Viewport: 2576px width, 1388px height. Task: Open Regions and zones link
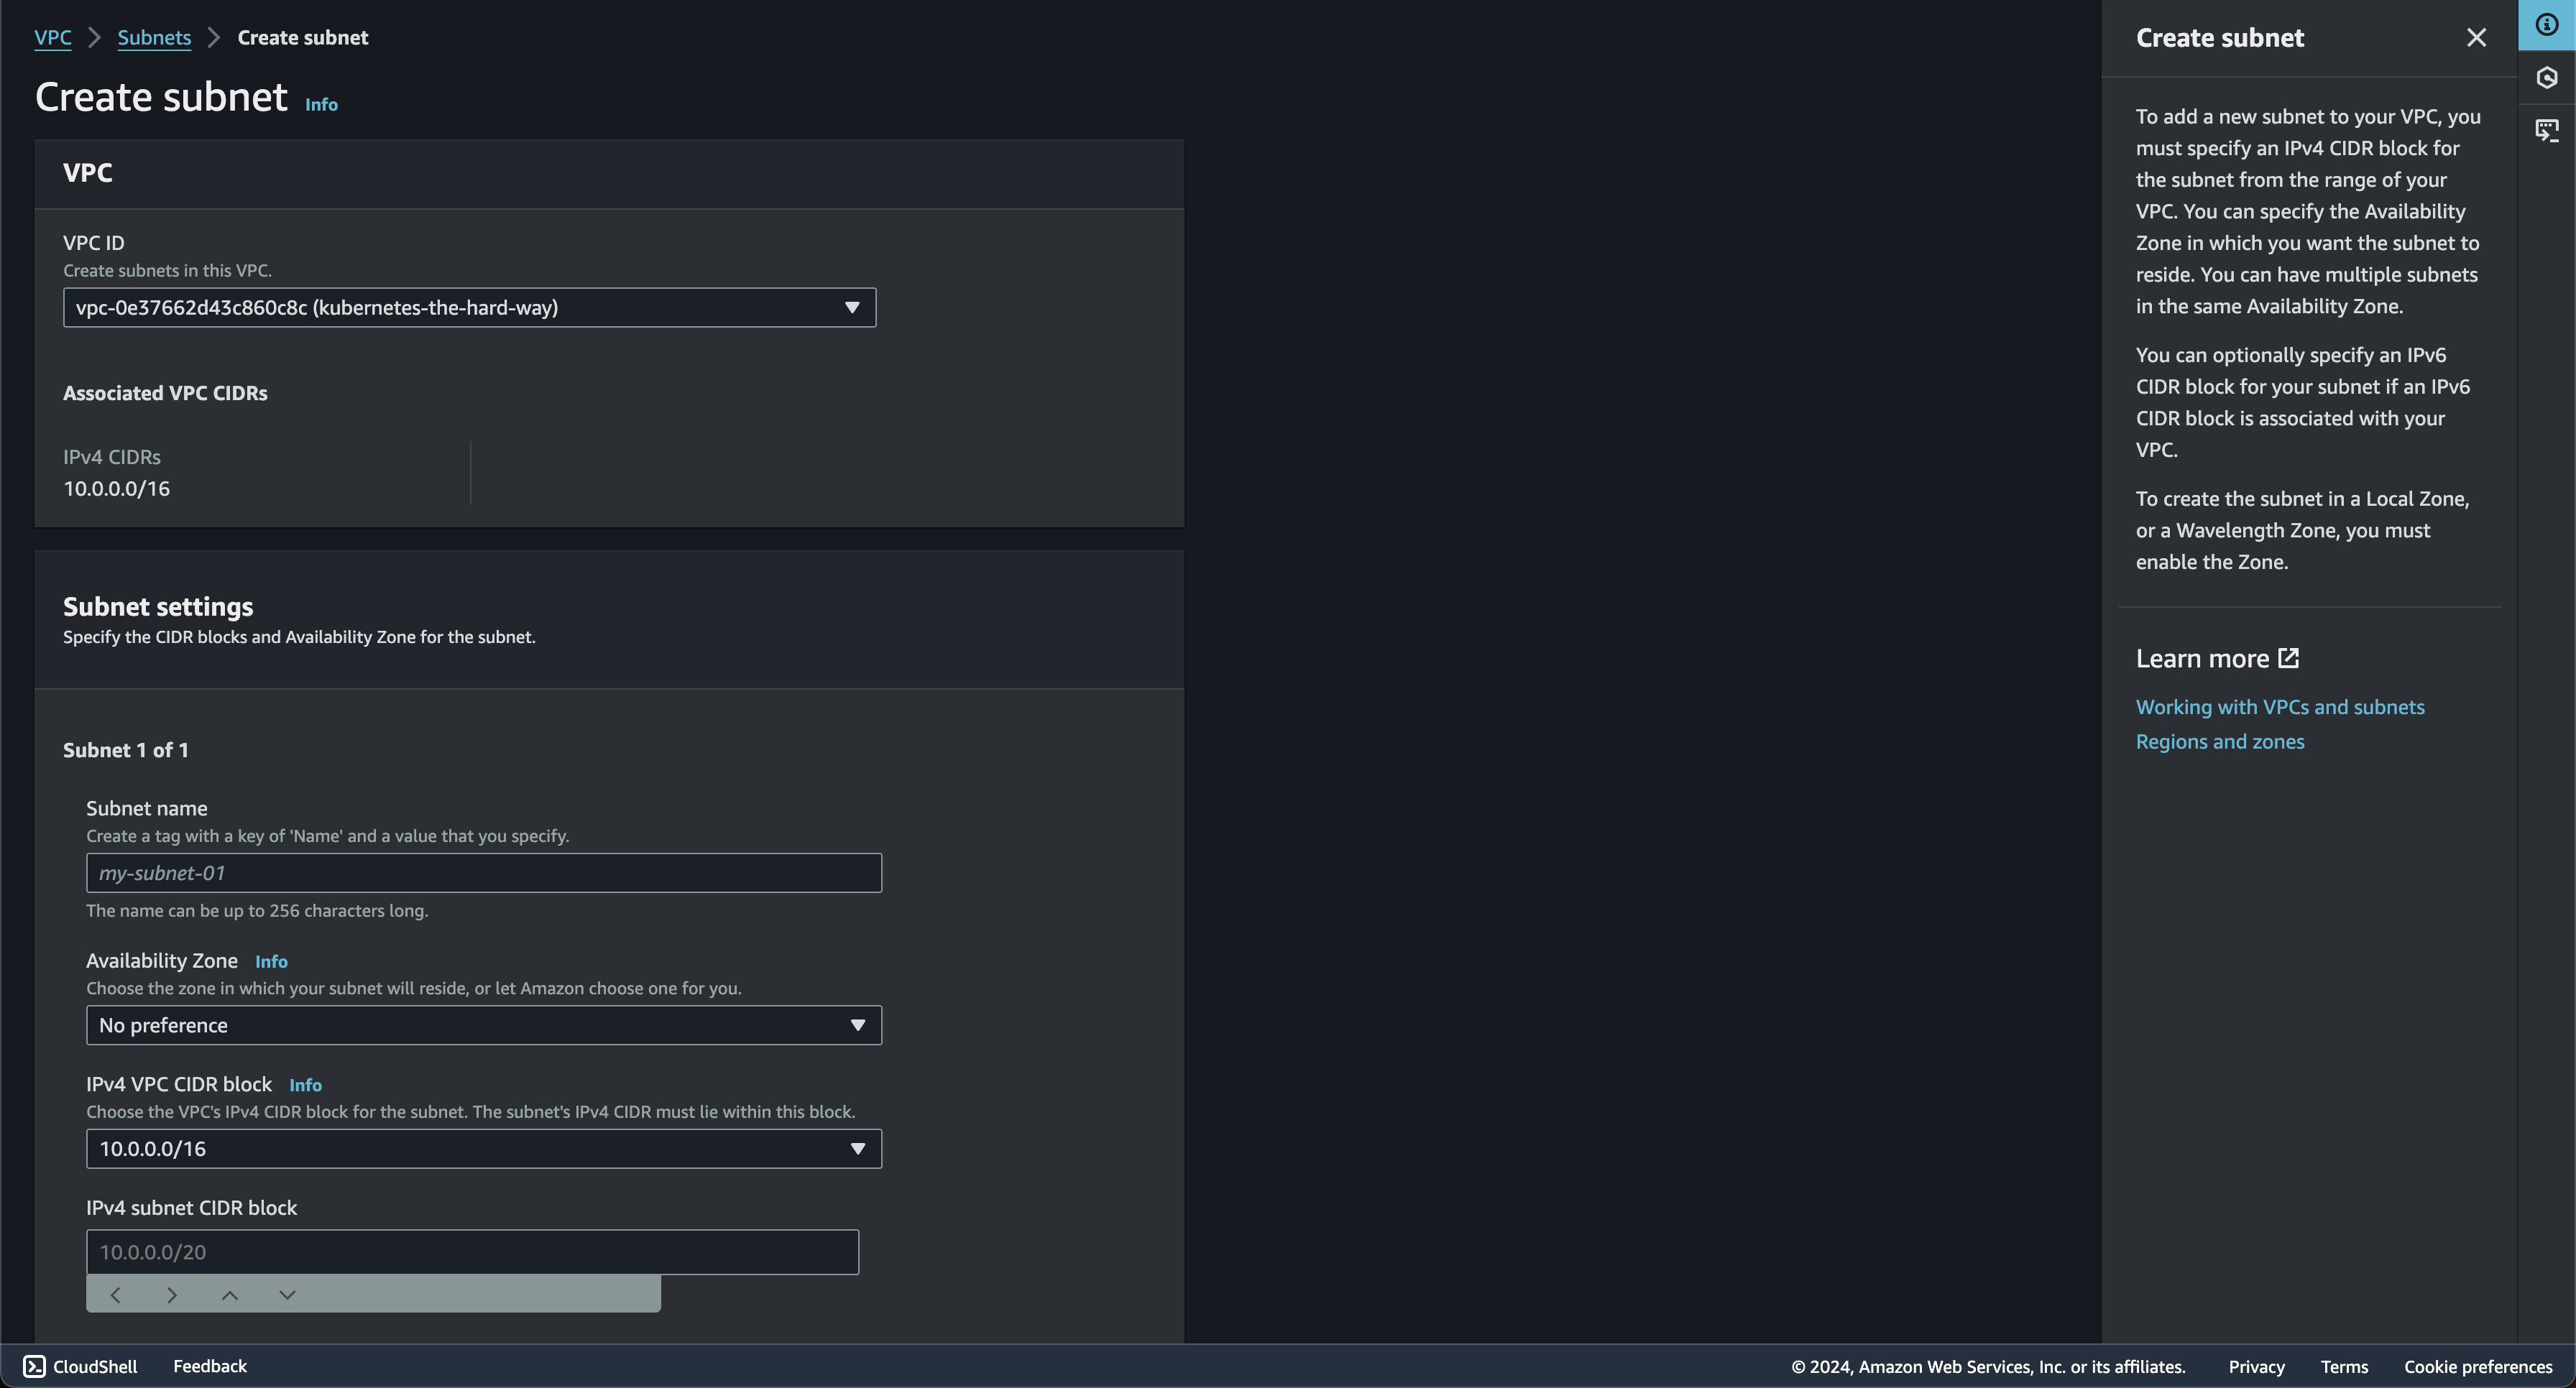click(2220, 741)
